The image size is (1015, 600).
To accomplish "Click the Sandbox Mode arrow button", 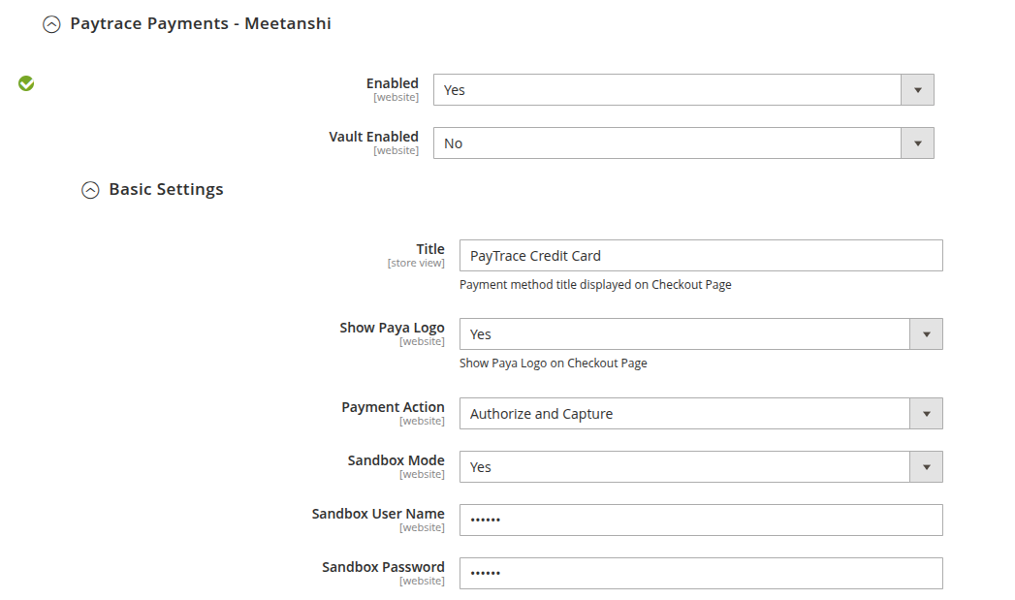I will [927, 466].
